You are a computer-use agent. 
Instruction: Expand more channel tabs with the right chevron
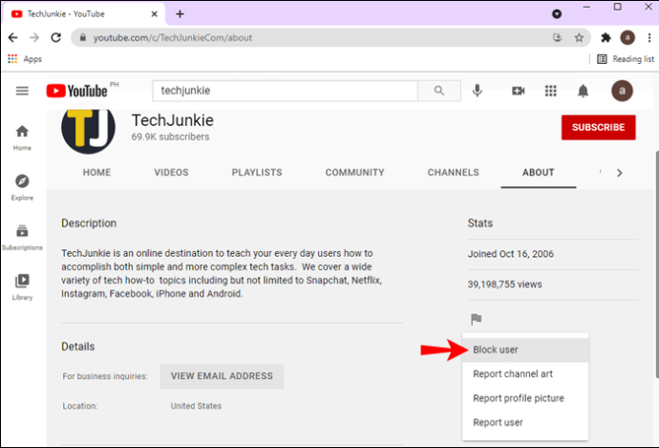pos(620,173)
